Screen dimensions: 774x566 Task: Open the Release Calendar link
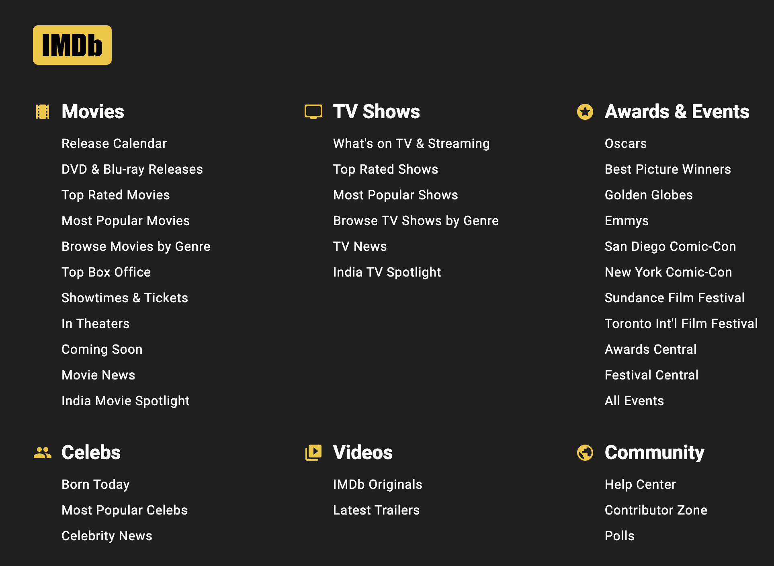(x=114, y=144)
